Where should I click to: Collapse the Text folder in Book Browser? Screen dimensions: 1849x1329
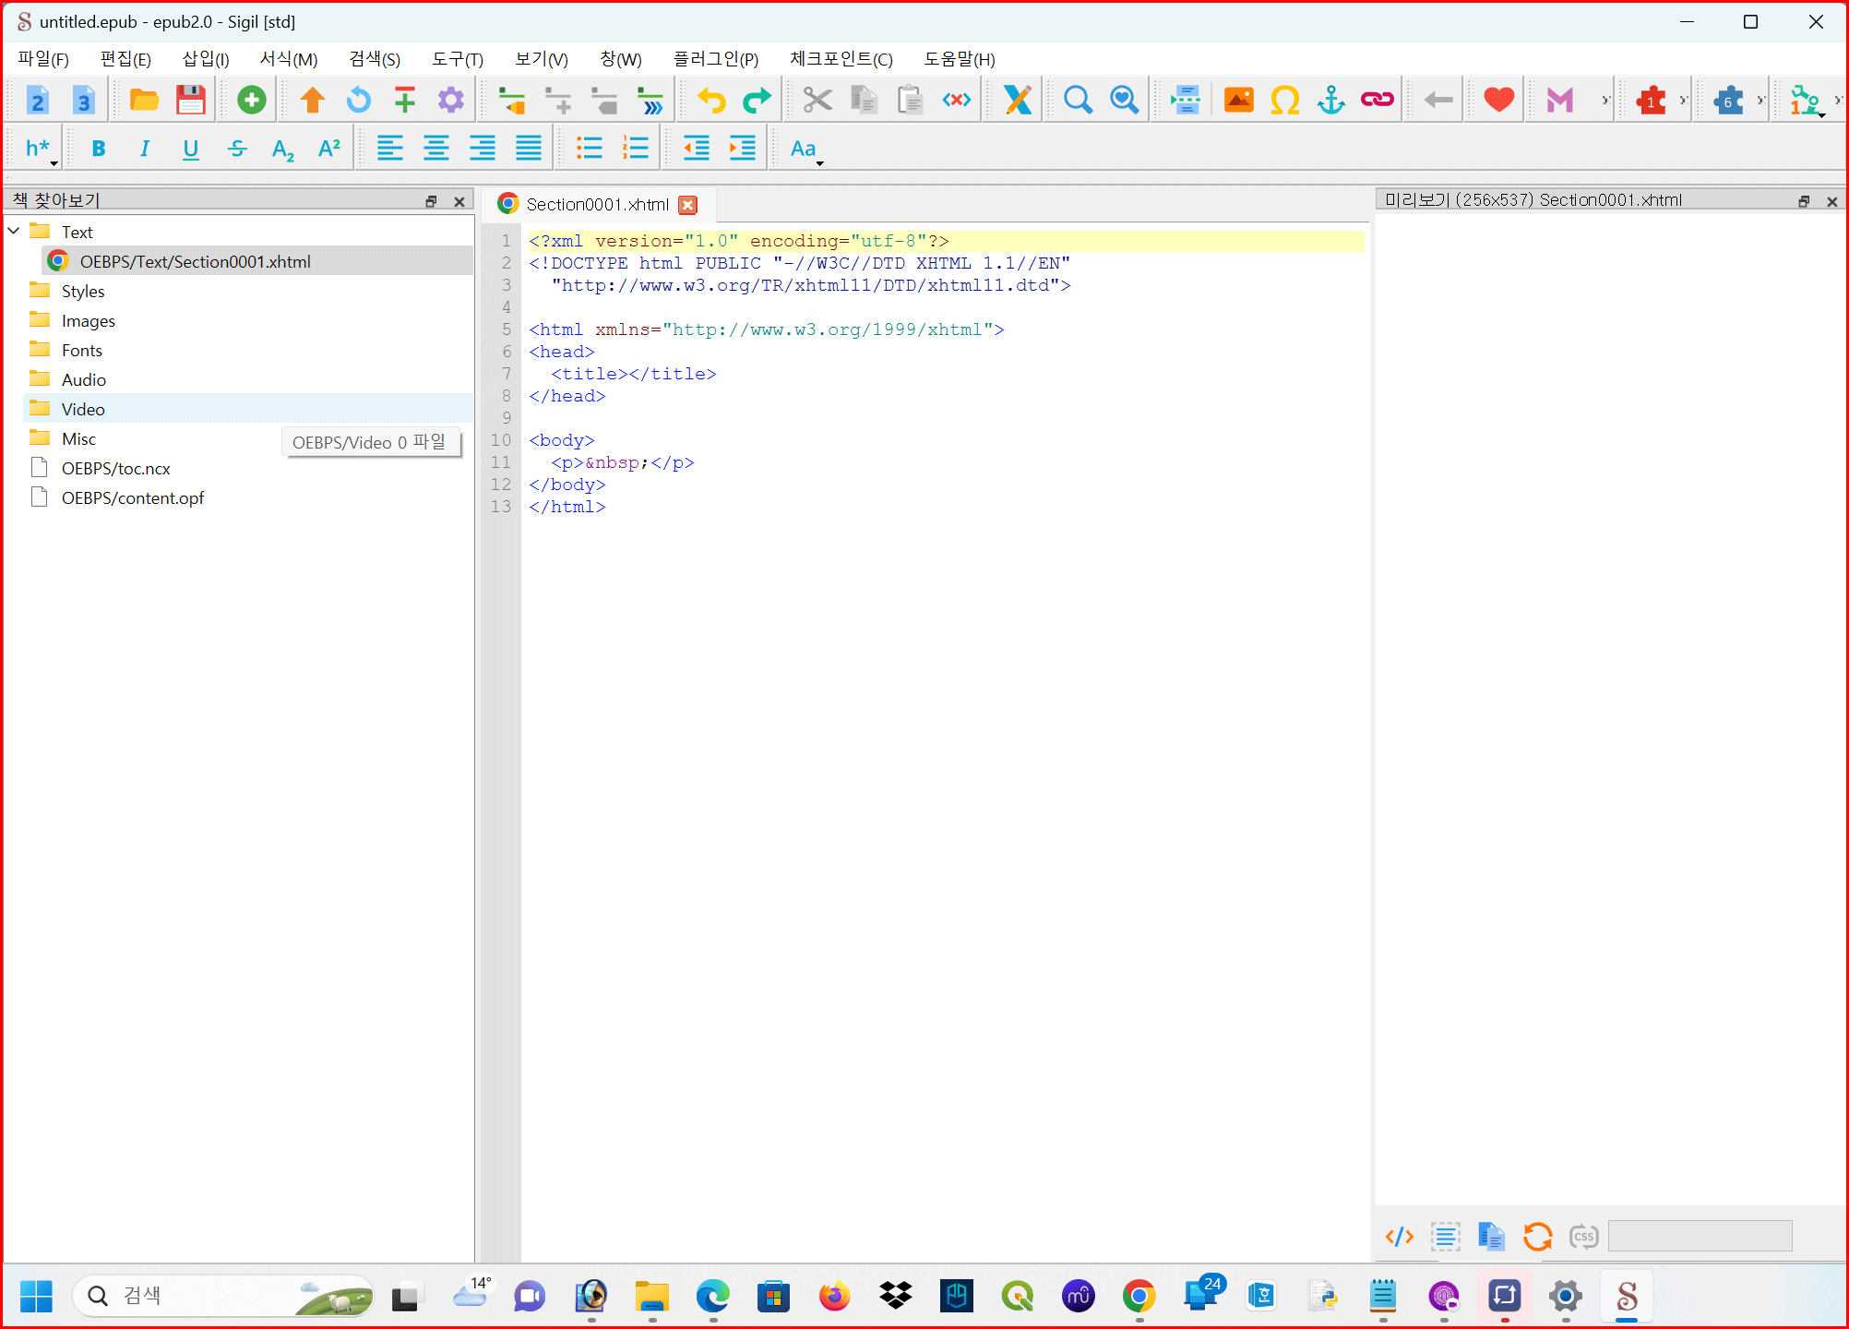click(15, 231)
